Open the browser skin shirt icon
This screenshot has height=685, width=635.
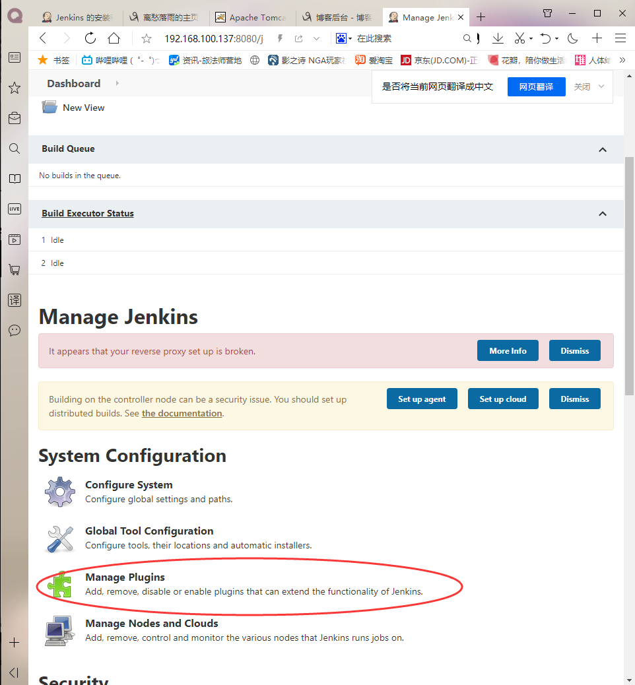[548, 13]
